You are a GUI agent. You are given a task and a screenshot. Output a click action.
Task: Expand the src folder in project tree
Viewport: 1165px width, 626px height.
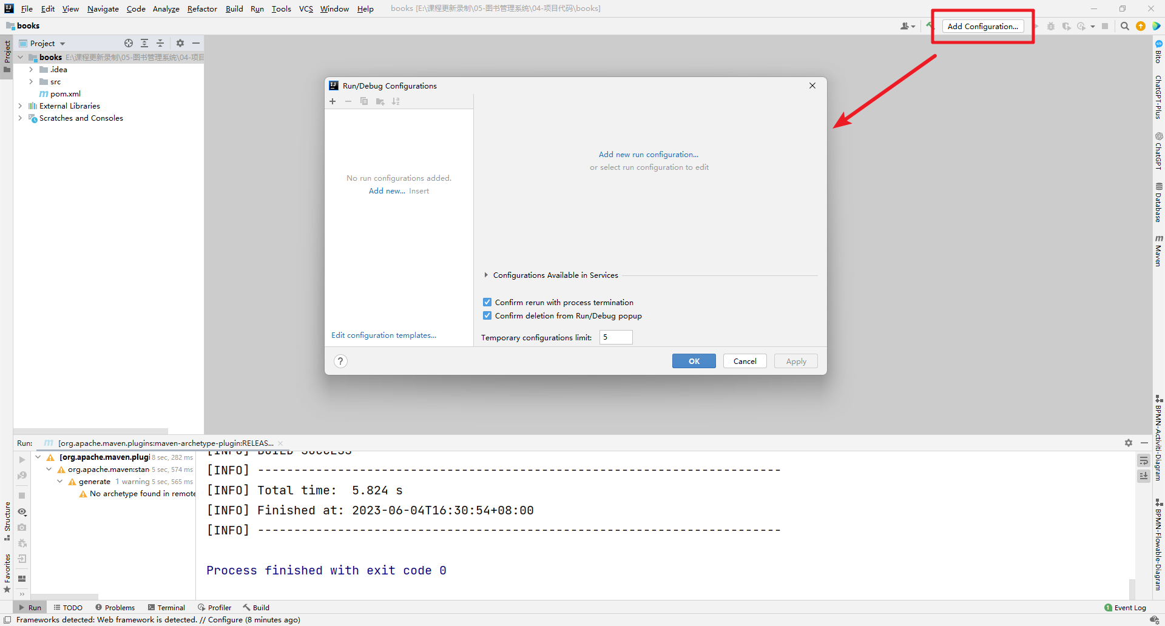pos(31,81)
